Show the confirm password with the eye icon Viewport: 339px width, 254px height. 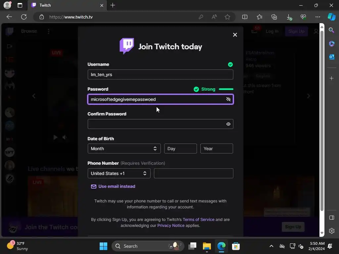point(228,124)
